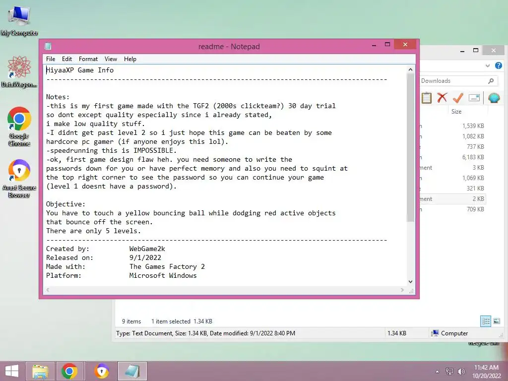Image resolution: width=508 pixels, height=381 pixels.
Task: Click the horizontal scrollbar left arrow in Notepad
Action: click(x=48, y=290)
